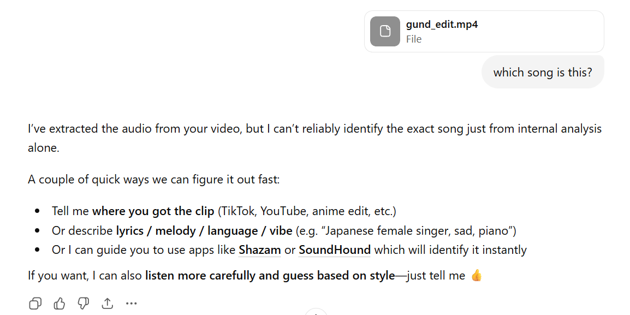Image resolution: width=630 pixels, height=315 pixels.
Task: Open the Shazam link
Action: tap(259, 250)
